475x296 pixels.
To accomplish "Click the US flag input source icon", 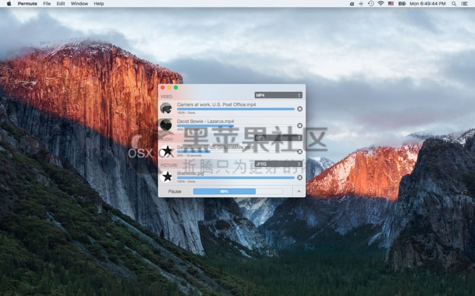I will point(391,4).
